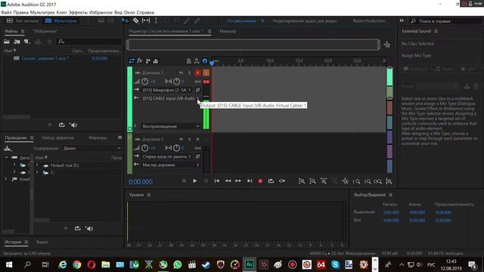
Task: Switch to waveform view (Тип сигнала)
Action: pos(23,20)
